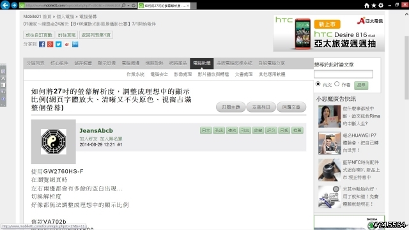Screen dimensions: 409x230
Task: Open the Mobile01 首頁 breadcrumb link
Action: click(37, 17)
